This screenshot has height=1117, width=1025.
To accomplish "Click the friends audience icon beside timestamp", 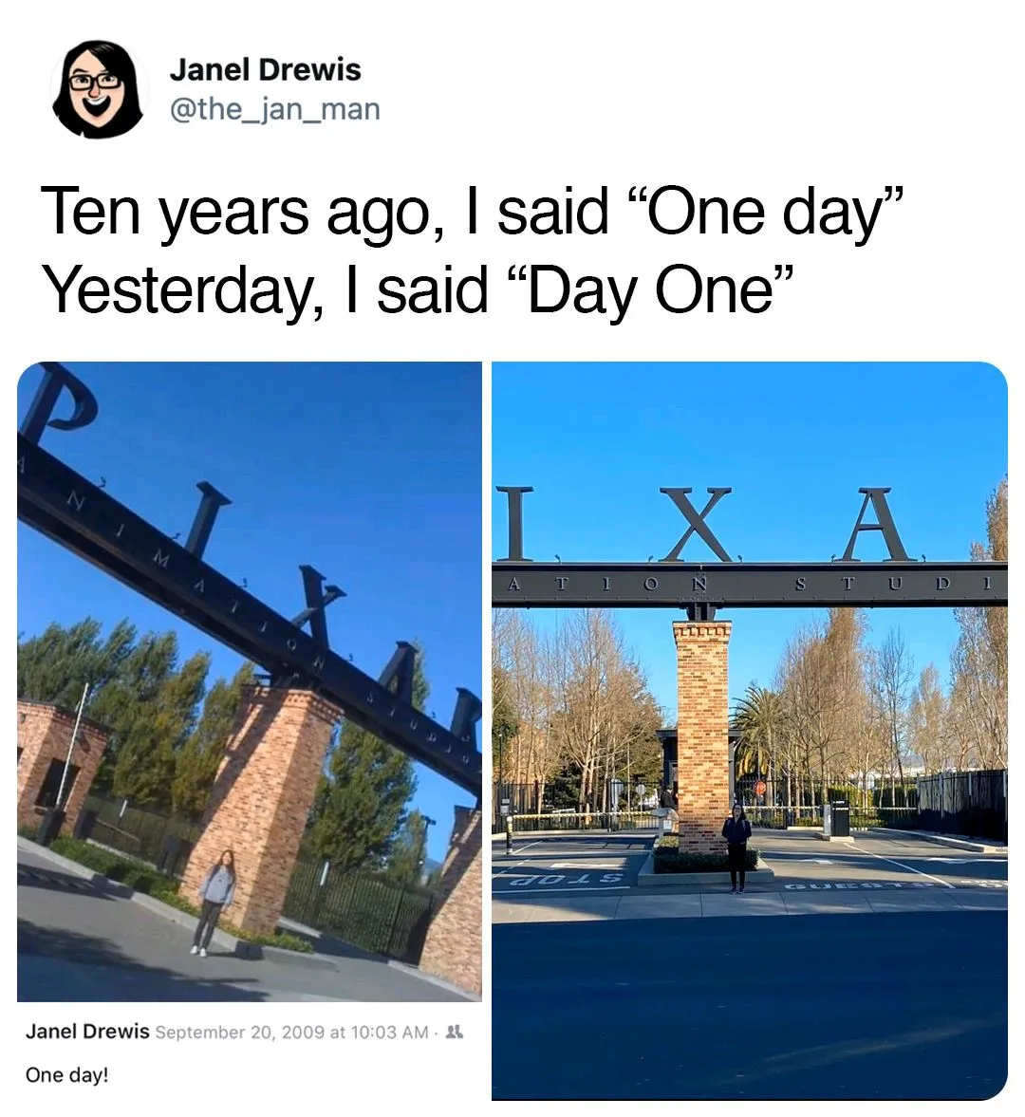I will pos(454,1032).
